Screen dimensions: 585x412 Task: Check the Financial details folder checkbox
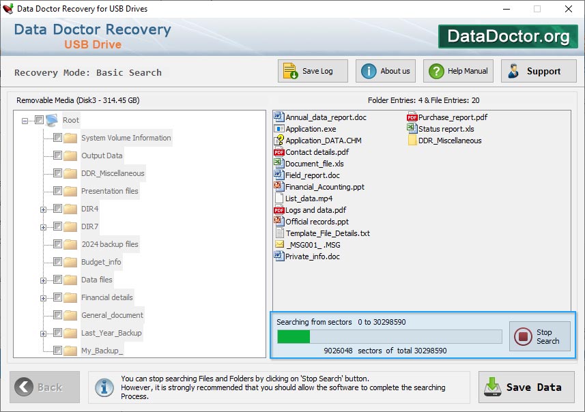[x=57, y=297]
